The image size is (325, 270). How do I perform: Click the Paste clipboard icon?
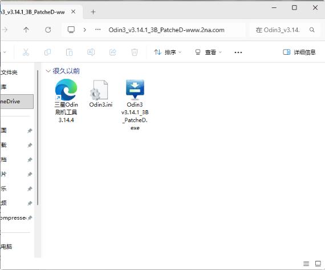(69, 52)
